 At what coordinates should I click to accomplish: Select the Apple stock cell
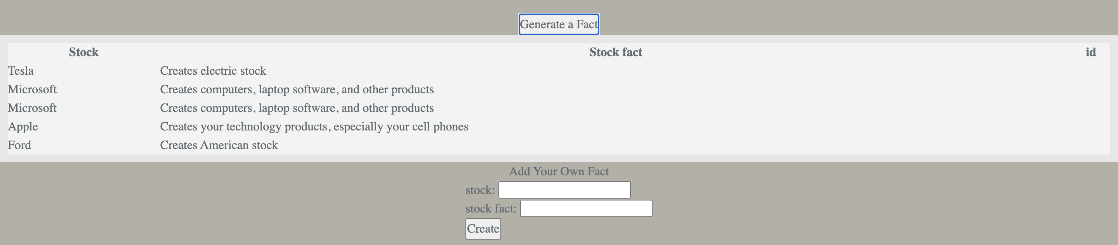(x=23, y=127)
